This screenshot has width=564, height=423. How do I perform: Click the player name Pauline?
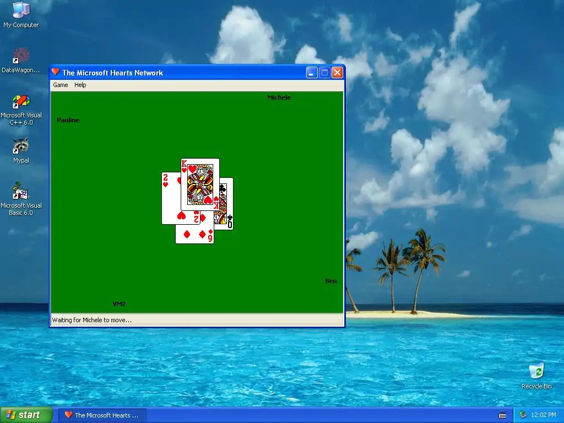[x=68, y=120]
